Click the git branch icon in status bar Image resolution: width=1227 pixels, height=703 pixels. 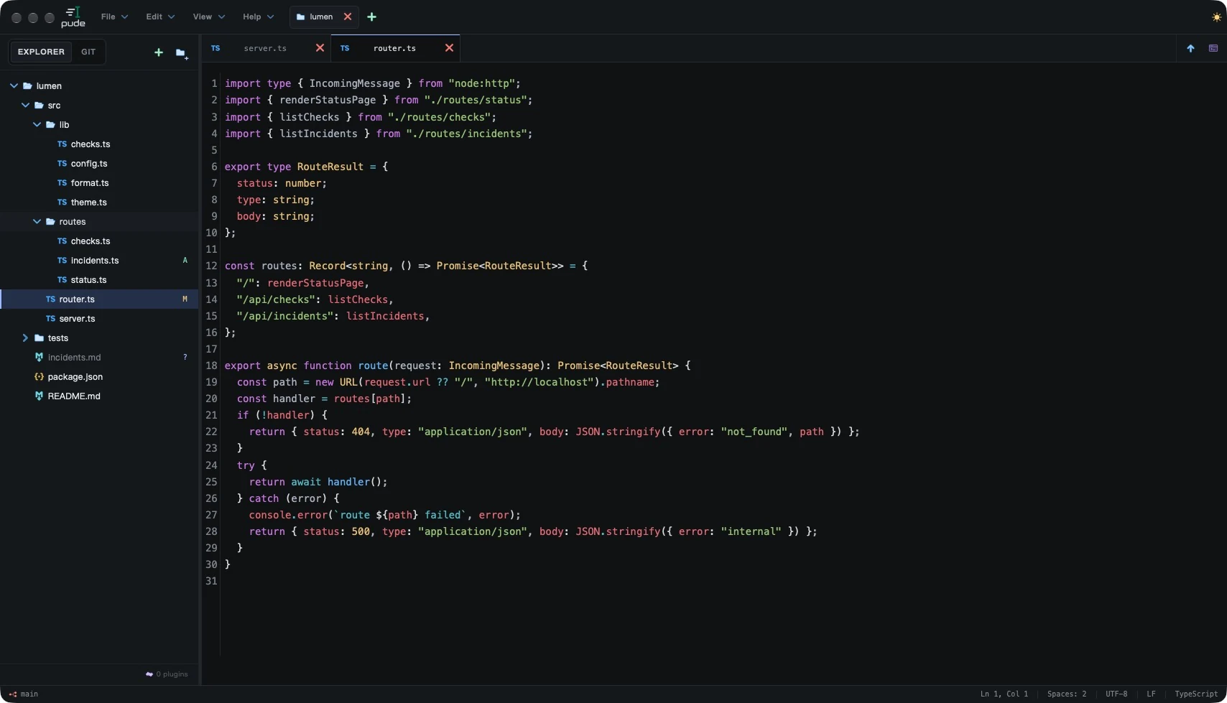click(12, 694)
